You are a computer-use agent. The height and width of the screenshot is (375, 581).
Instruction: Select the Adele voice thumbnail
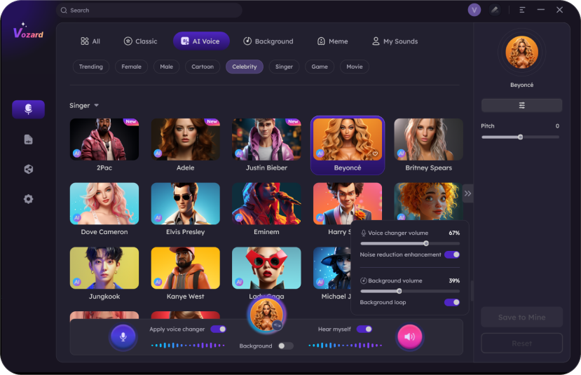pos(185,139)
